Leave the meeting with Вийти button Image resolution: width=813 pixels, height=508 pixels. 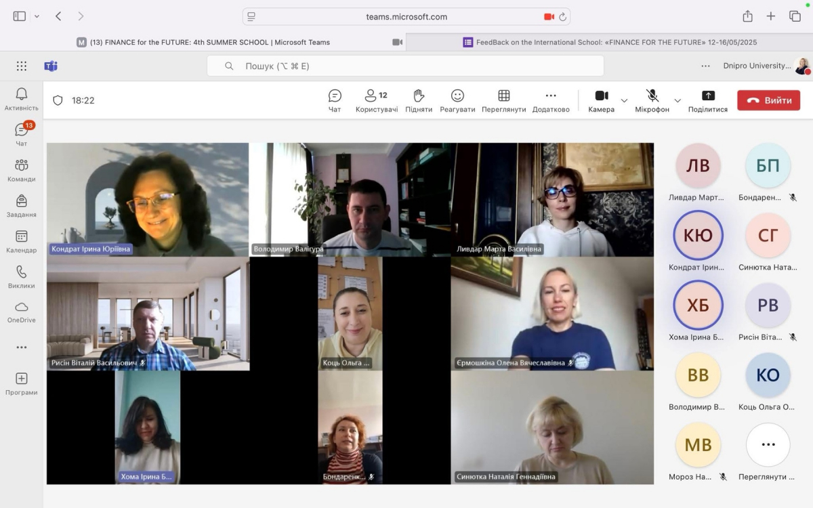(x=768, y=100)
